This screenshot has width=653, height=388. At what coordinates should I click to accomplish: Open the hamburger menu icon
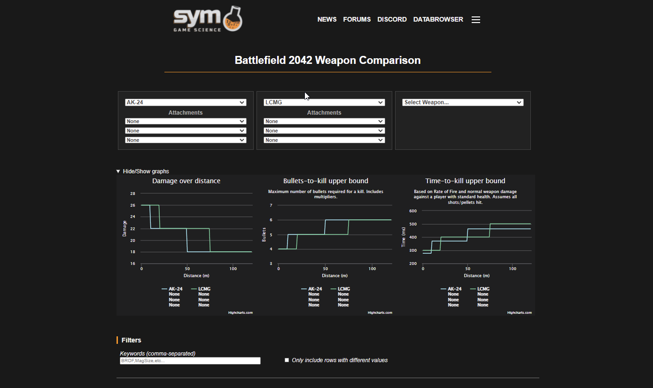click(x=475, y=20)
